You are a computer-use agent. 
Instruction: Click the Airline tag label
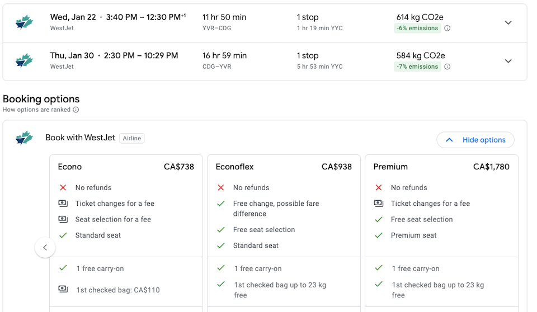click(x=132, y=138)
